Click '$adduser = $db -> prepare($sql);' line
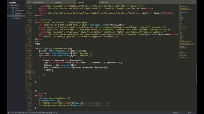The width and height of the screenshot is (204, 114). (x=61, y=65)
